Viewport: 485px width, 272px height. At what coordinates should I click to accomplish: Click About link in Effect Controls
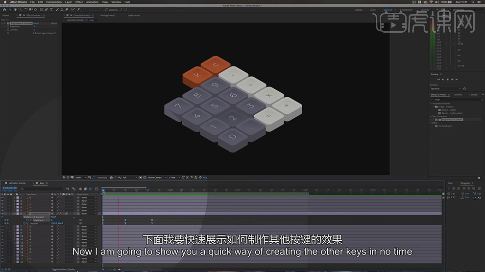coord(54,23)
